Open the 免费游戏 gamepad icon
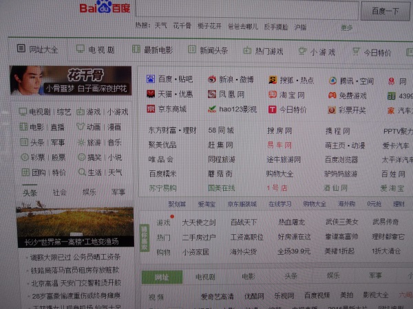Viewport: 413px width, 309px height. (x=332, y=95)
